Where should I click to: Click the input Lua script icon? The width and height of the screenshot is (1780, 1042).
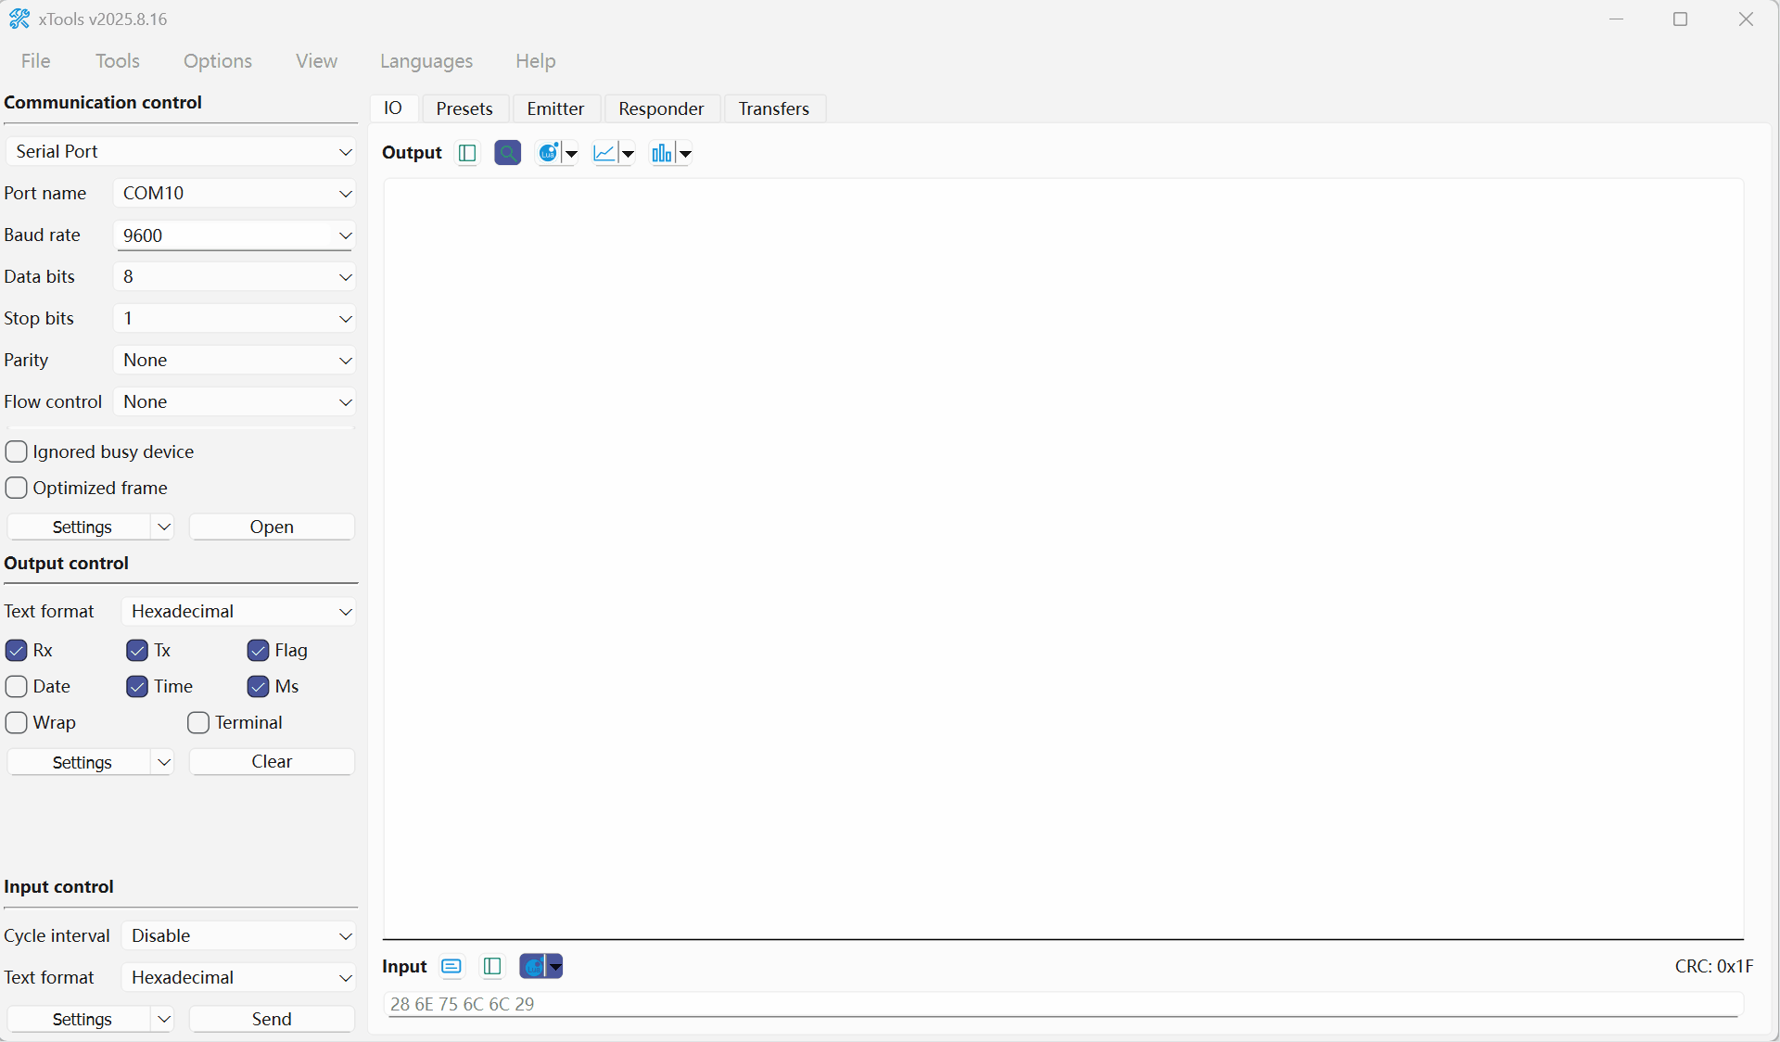[533, 967]
